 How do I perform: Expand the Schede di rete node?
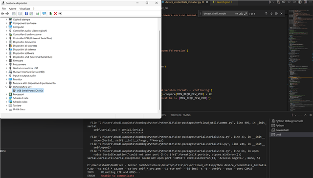(6, 98)
